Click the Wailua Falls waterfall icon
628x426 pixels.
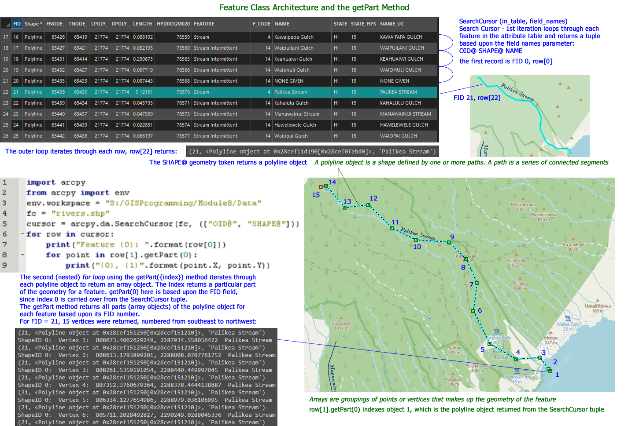tap(567, 318)
